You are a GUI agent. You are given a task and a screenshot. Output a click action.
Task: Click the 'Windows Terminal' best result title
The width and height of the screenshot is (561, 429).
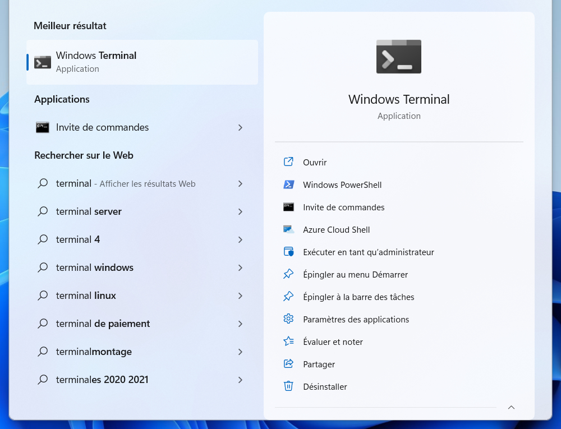click(x=96, y=56)
